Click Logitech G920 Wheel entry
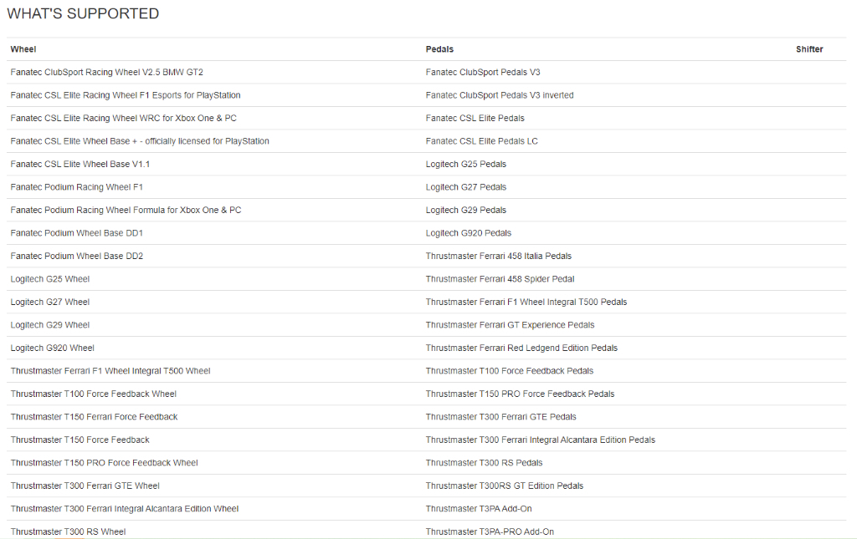 52,348
